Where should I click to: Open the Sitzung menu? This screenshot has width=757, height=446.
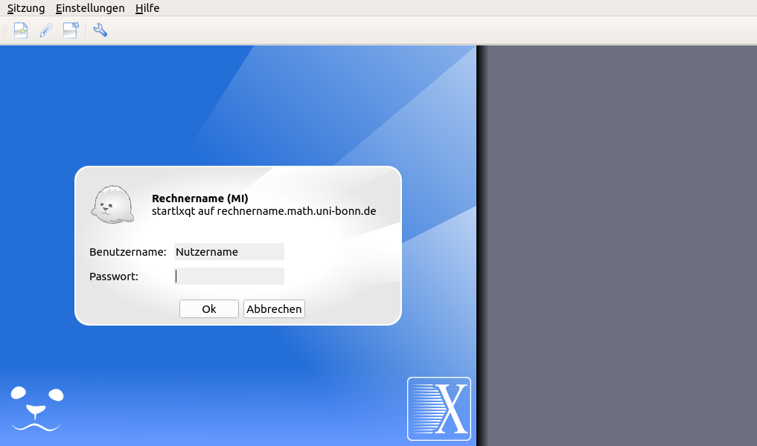click(26, 8)
